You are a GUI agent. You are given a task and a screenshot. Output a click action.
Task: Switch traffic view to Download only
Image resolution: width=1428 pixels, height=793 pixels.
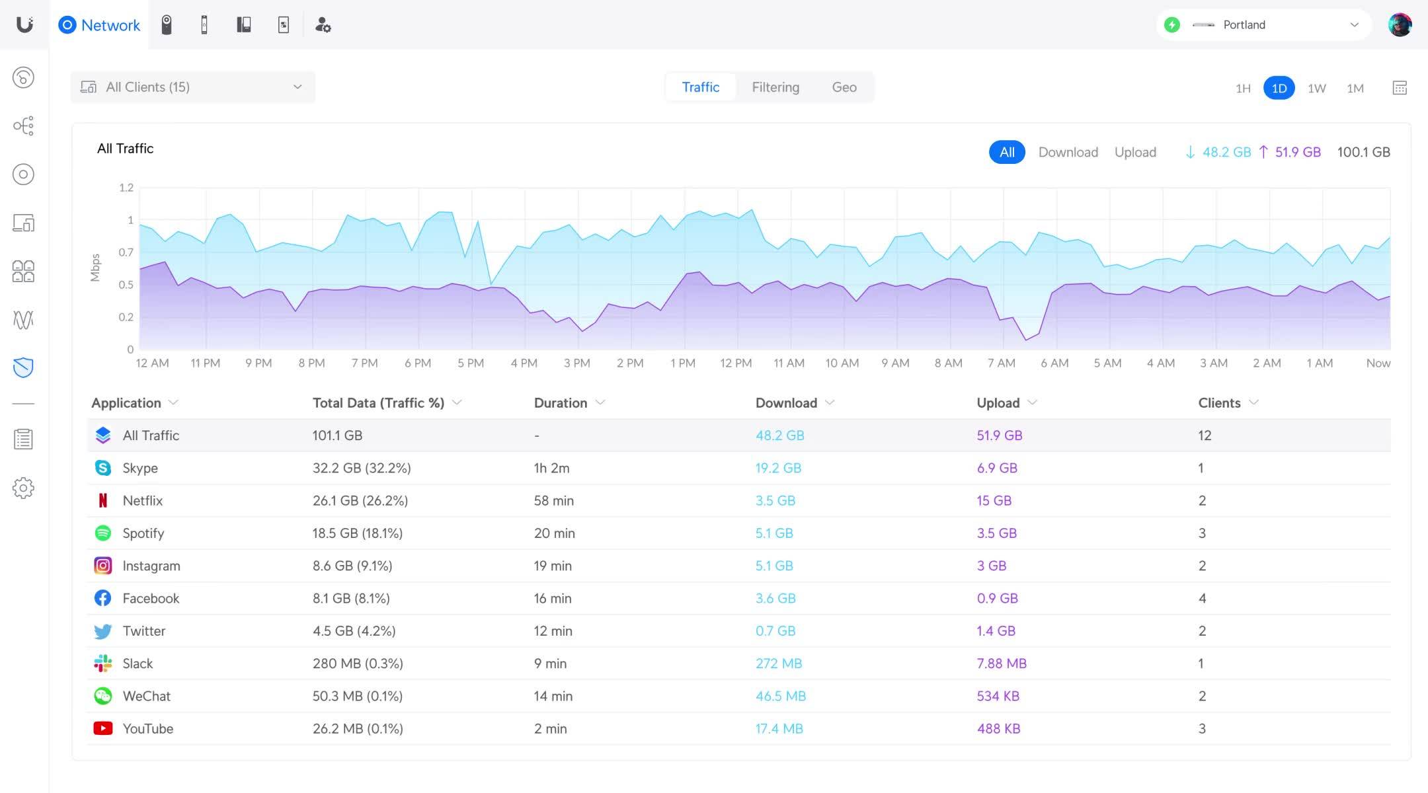tap(1068, 152)
